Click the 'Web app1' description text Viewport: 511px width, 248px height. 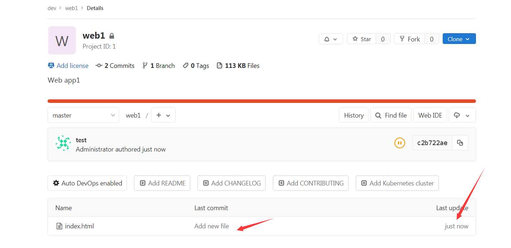pos(64,80)
